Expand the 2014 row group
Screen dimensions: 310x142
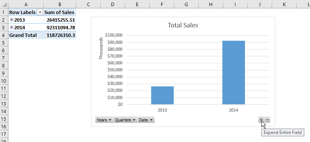[x=11, y=27]
